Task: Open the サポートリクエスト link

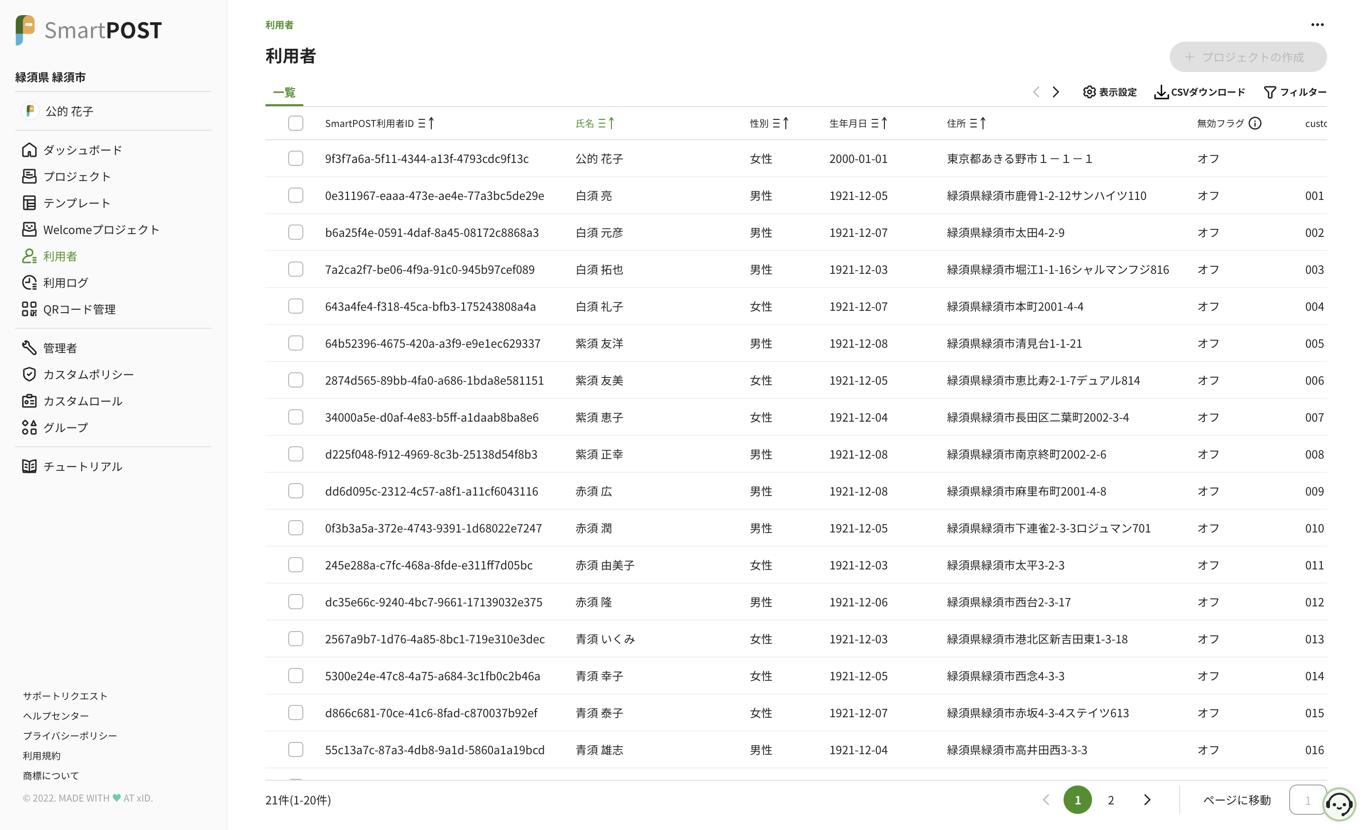Action: coord(65,696)
